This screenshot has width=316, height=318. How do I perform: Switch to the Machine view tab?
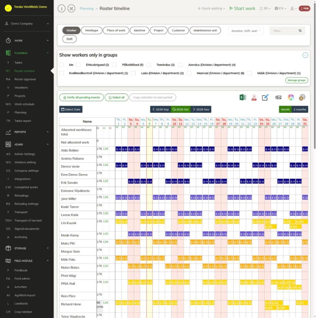(140, 30)
